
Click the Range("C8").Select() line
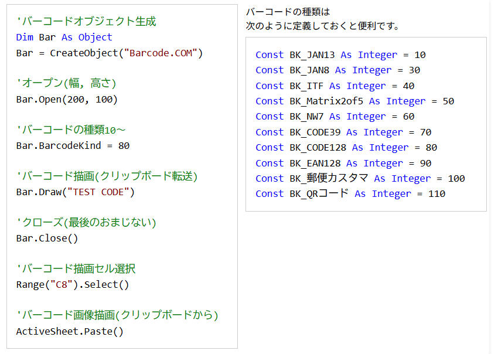tap(72, 285)
